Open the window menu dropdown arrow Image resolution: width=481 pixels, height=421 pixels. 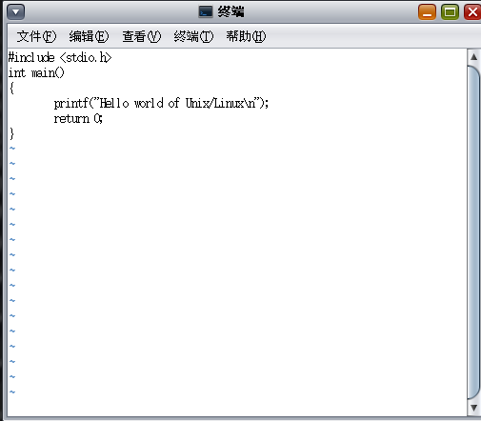click(15, 12)
